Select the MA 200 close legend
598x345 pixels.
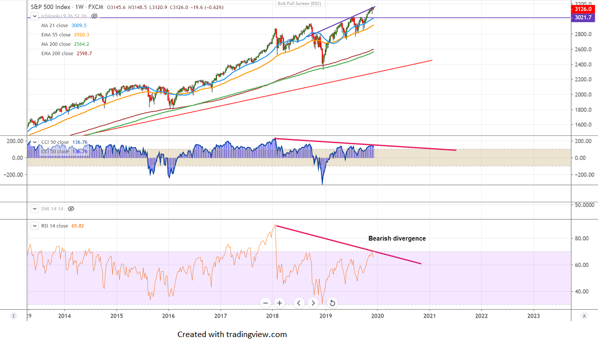[x=65, y=44]
